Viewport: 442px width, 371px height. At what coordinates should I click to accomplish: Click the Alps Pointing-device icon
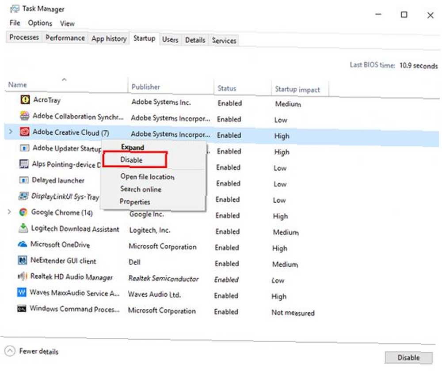[24, 164]
